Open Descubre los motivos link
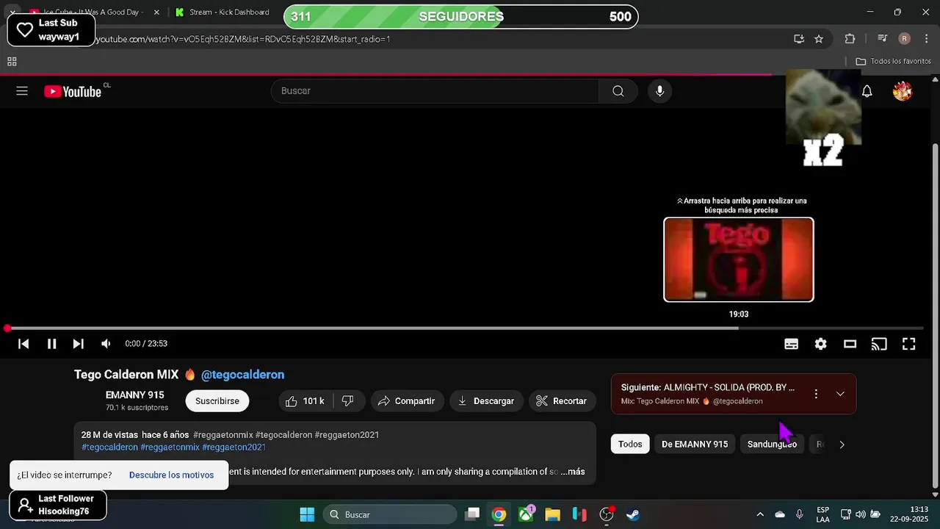This screenshot has height=529, width=940. click(x=171, y=475)
